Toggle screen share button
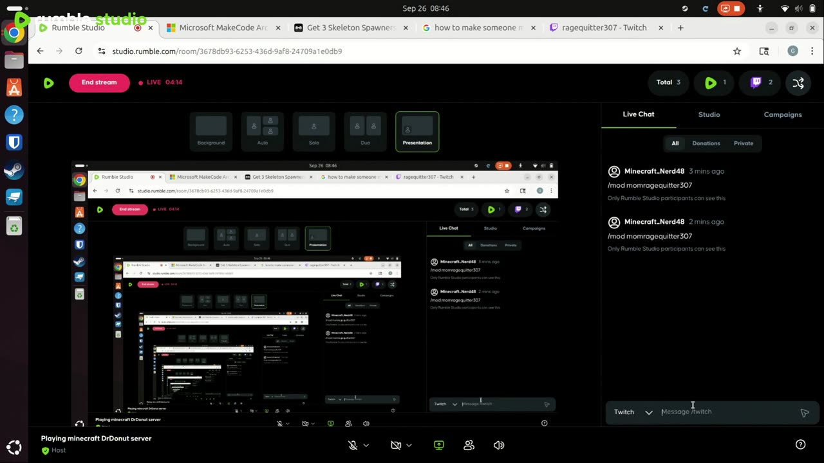This screenshot has width=824, height=463. click(439, 445)
